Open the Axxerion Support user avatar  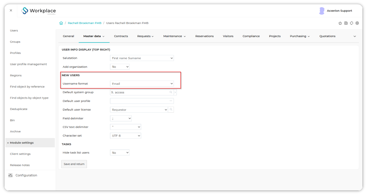click(x=322, y=11)
